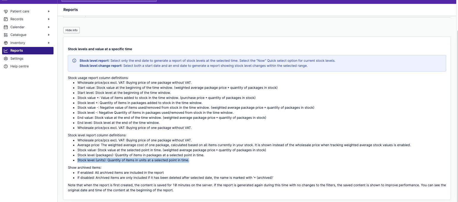Click the bold Stock level change report text

101,66
